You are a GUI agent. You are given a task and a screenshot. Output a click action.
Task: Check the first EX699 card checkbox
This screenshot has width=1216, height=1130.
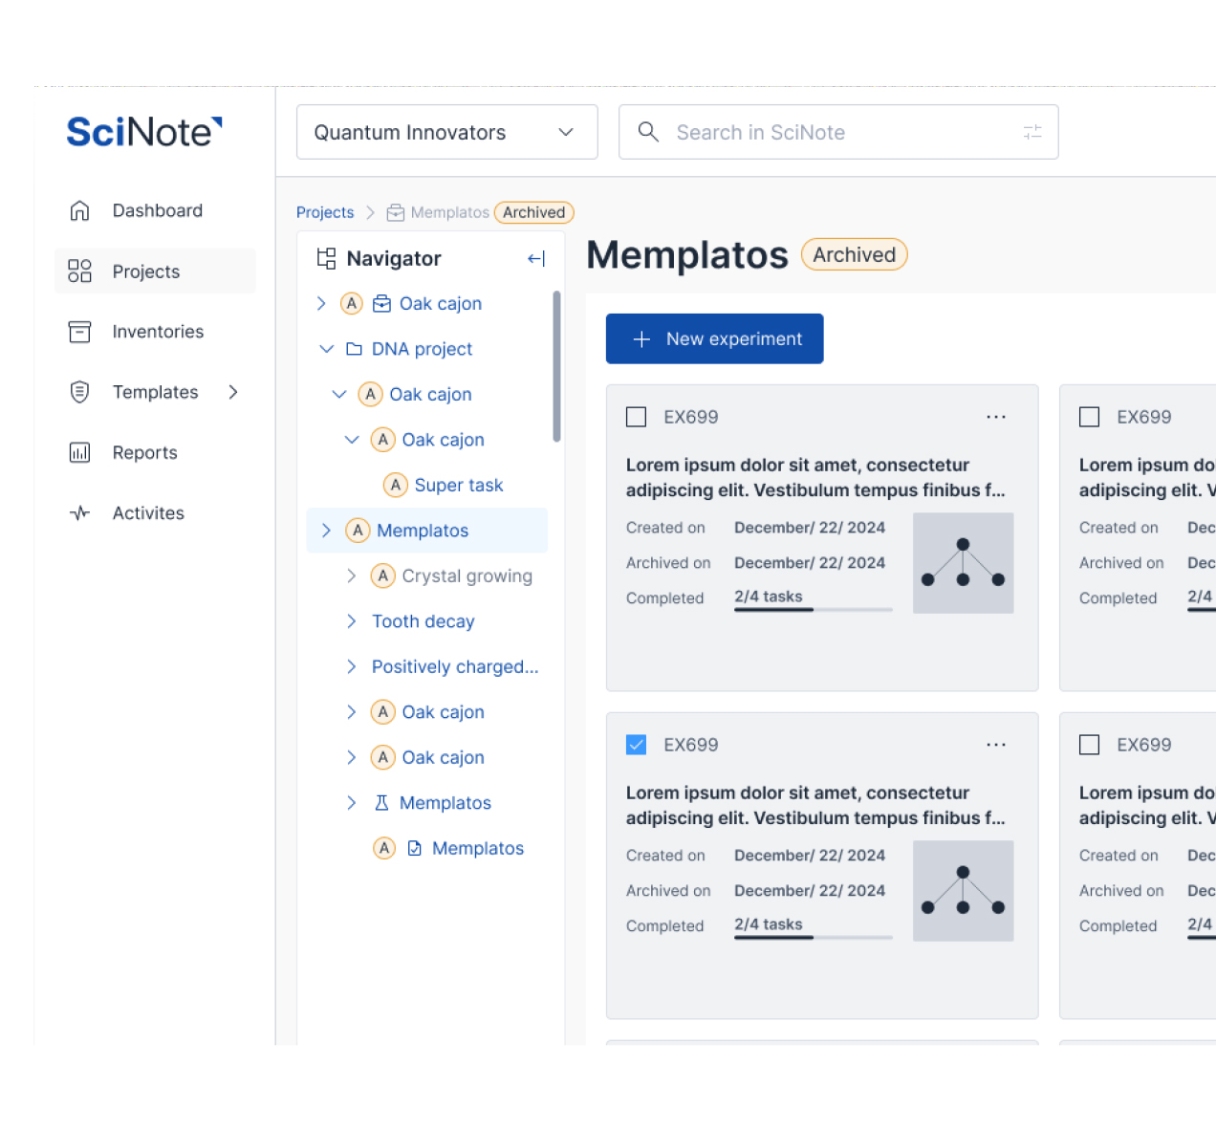[636, 417]
